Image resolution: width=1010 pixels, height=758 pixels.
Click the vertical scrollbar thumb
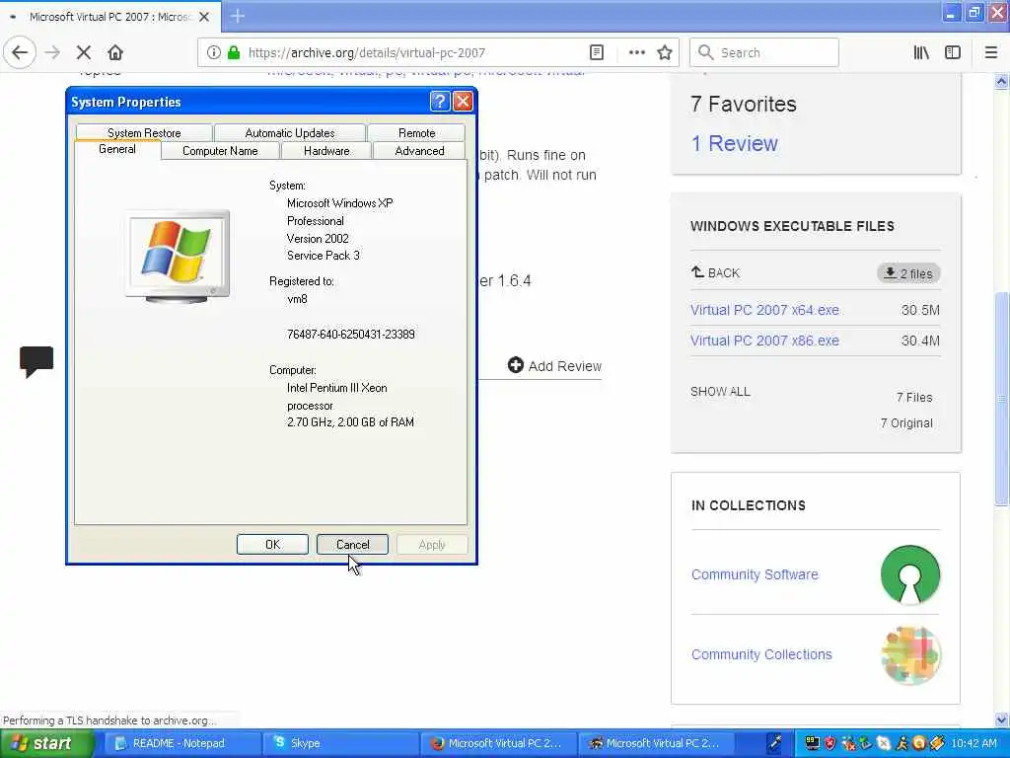pyautogui.click(x=1002, y=399)
